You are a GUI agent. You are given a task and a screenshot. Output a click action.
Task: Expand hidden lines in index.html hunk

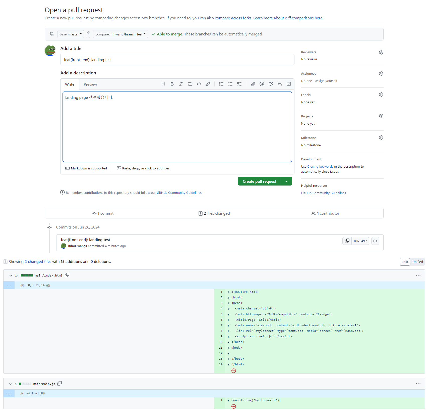9,285
